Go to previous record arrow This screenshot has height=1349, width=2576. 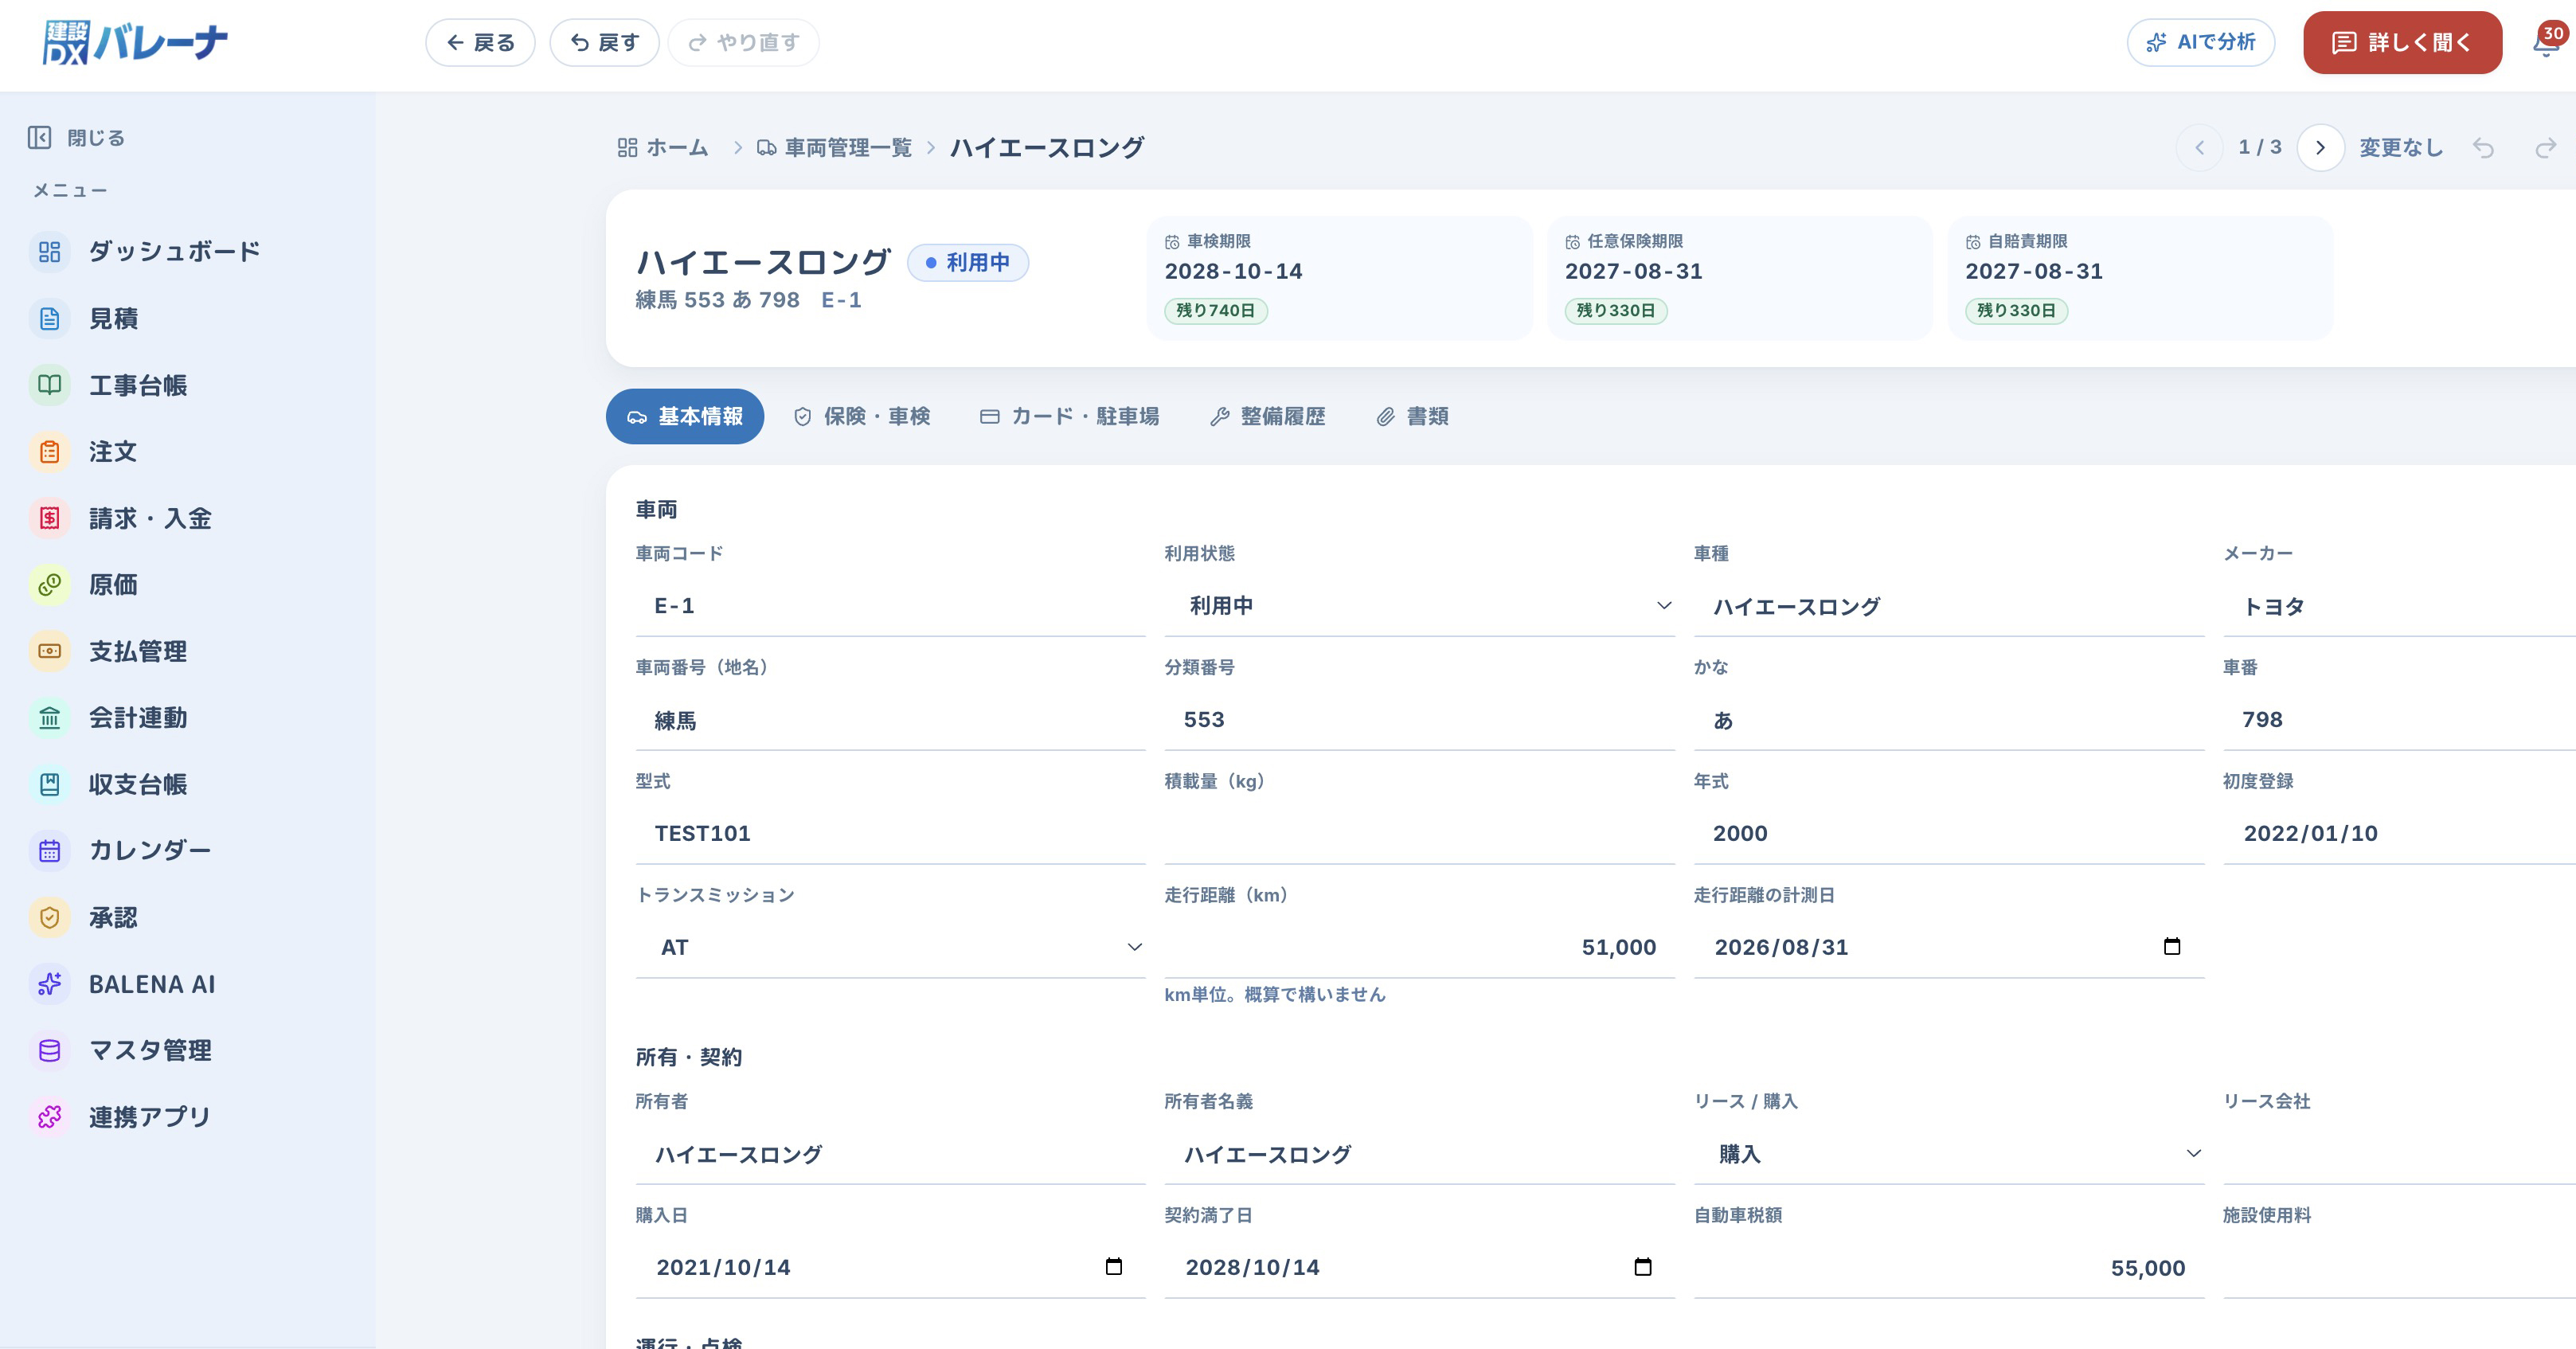(x=2199, y=148)
